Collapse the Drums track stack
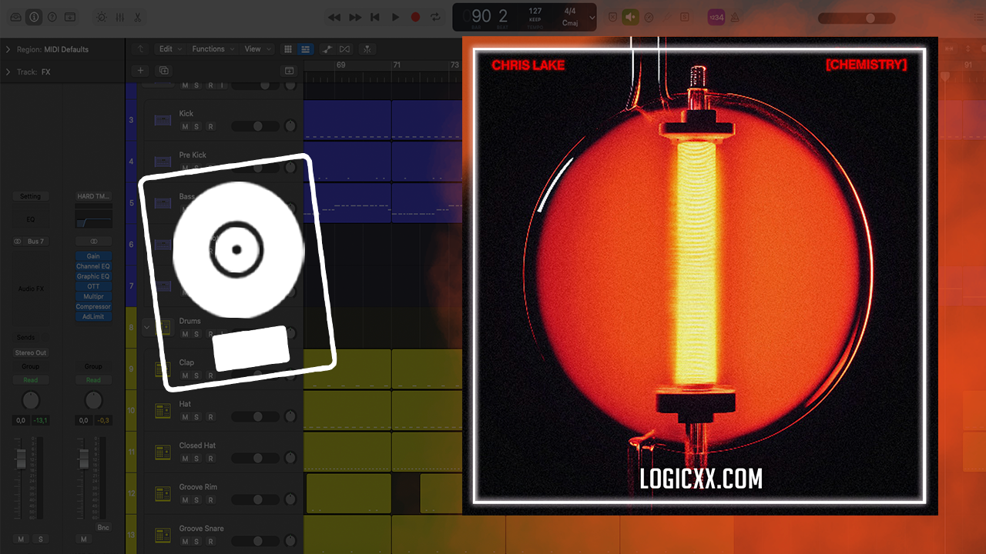This screenshot has width=986, height=554. tap(146, 327)
